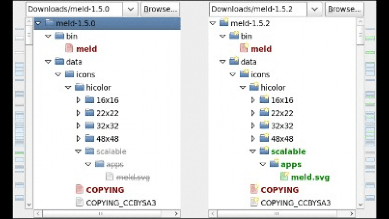Click the new scalable folder icon in right pane
The width and height of the screenshot is (389, 219).
[x=264, y=151]
